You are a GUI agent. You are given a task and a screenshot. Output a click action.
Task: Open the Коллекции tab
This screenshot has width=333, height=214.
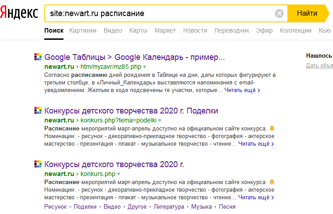[x=295, y=30]
